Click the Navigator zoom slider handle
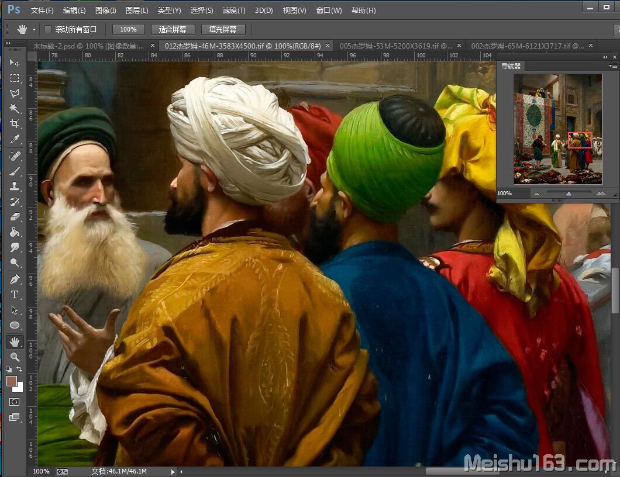The height and width of the screenshot is (477, 620). [x=569, y=193]
